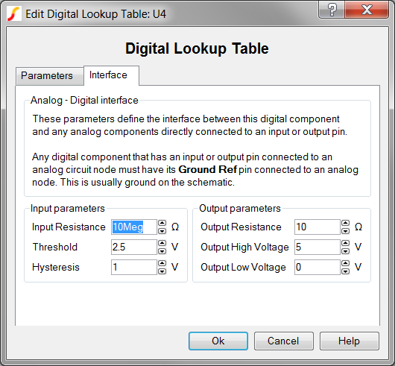
Task: Raise Threshold voltage using up spinner
Action: [162, 243]
